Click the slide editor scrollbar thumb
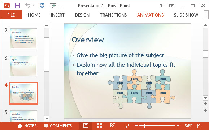Screen dimensions: 209x130 (205, 54)
